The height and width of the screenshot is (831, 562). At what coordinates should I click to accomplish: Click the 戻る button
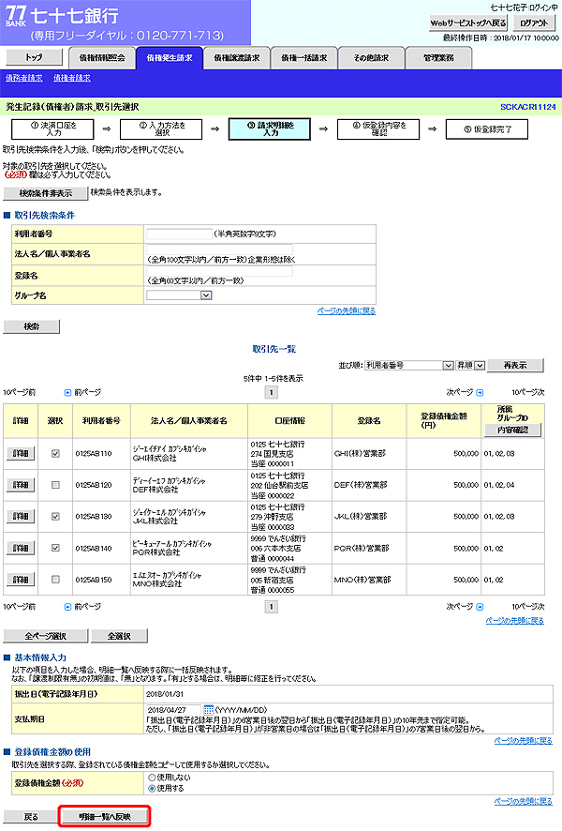pyautogui.click(x=31, y=817)
